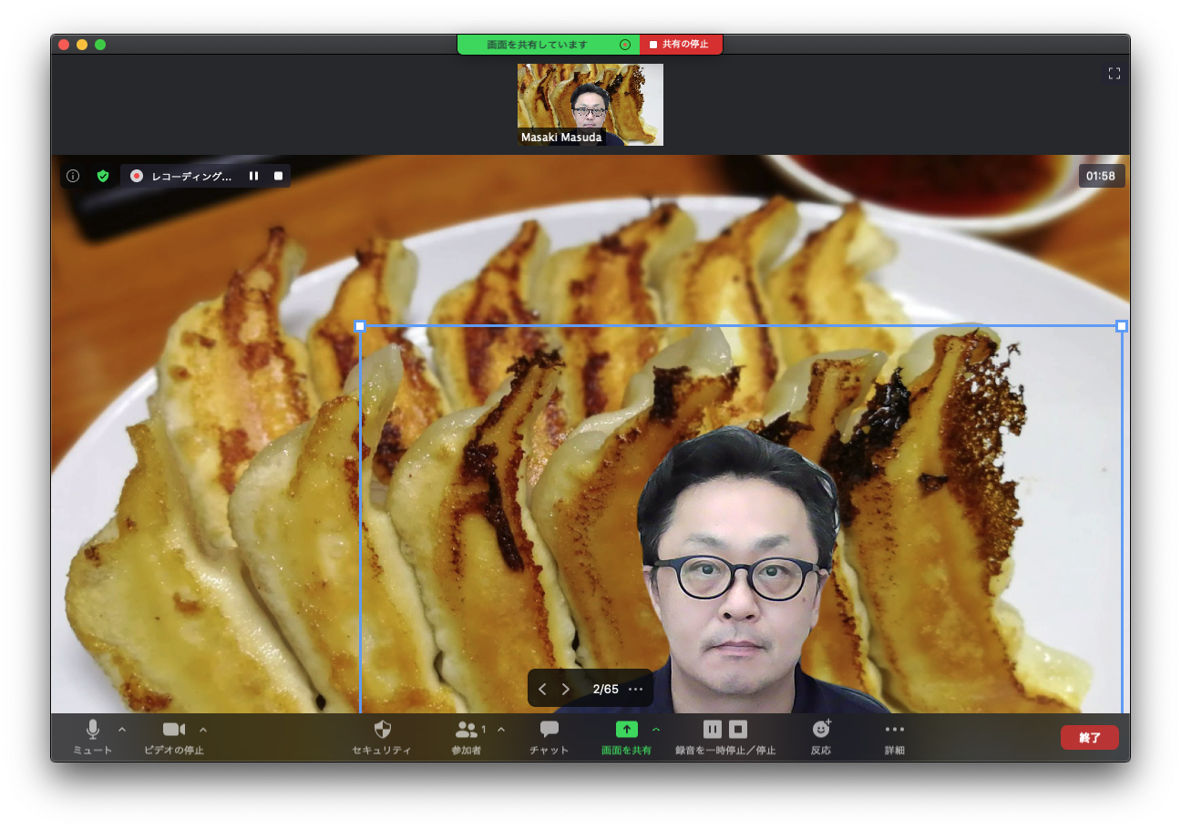Expand audio options chevron beside the mute button
The height and width of the screenshot is (829, 1181).
[122, 729]
